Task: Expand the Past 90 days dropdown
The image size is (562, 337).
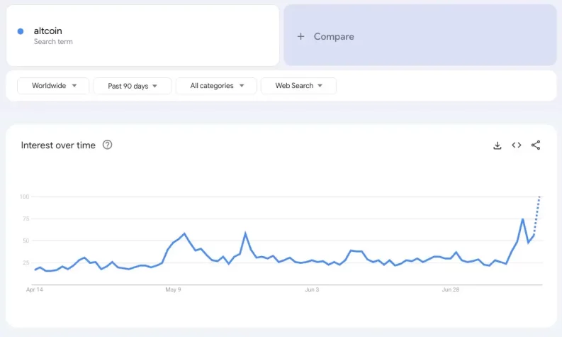Action: point(133,86)
